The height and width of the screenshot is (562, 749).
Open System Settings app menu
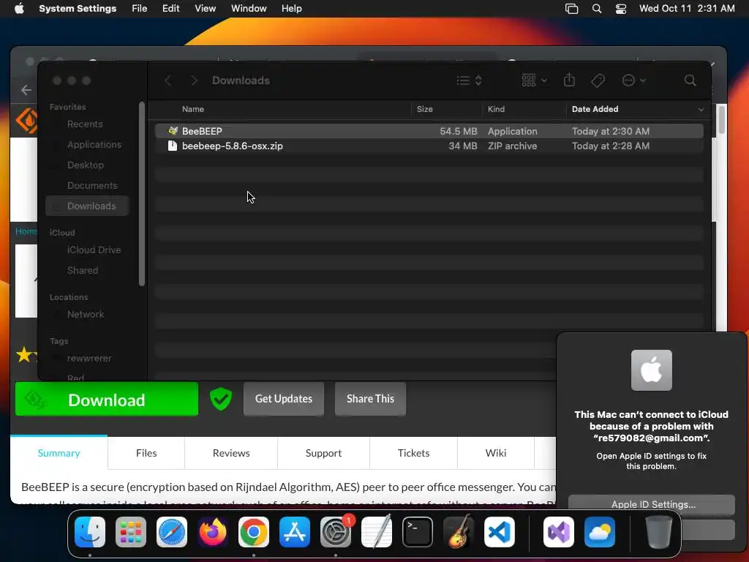pyautogui.click(x=78, y=9)
